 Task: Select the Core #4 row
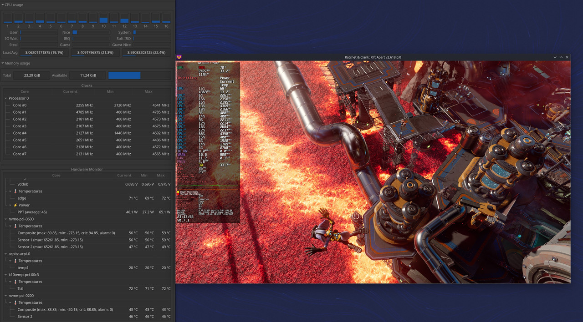pyautogui.click(x=87, y=133)
